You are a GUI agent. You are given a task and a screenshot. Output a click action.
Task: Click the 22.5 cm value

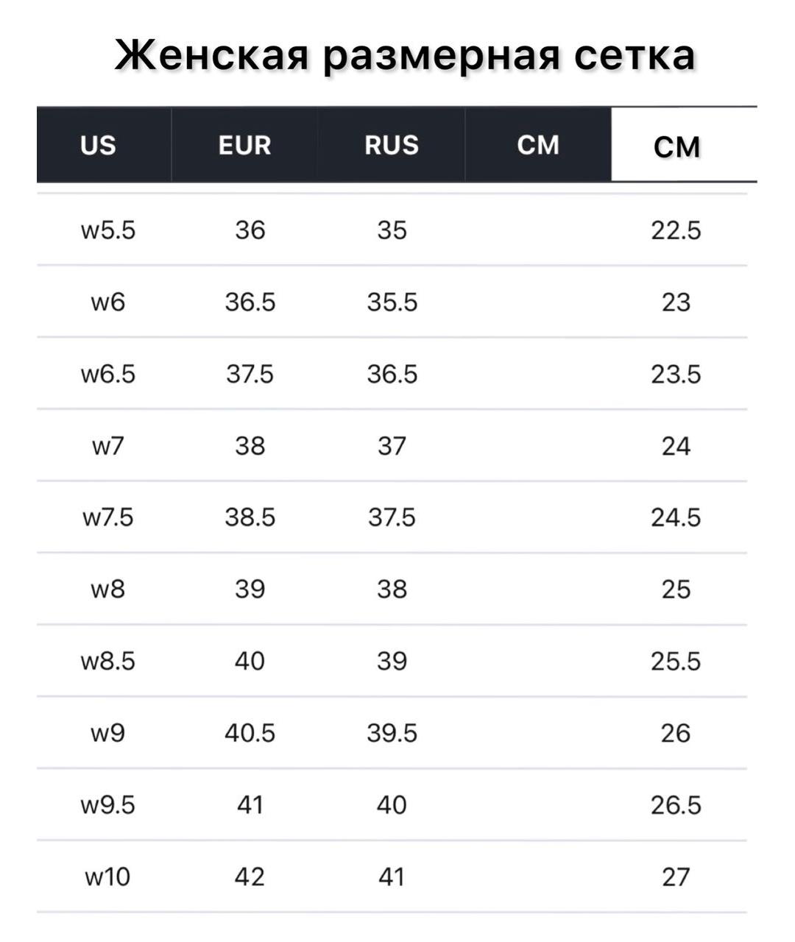pyautogui.click(x=676, y=230)
